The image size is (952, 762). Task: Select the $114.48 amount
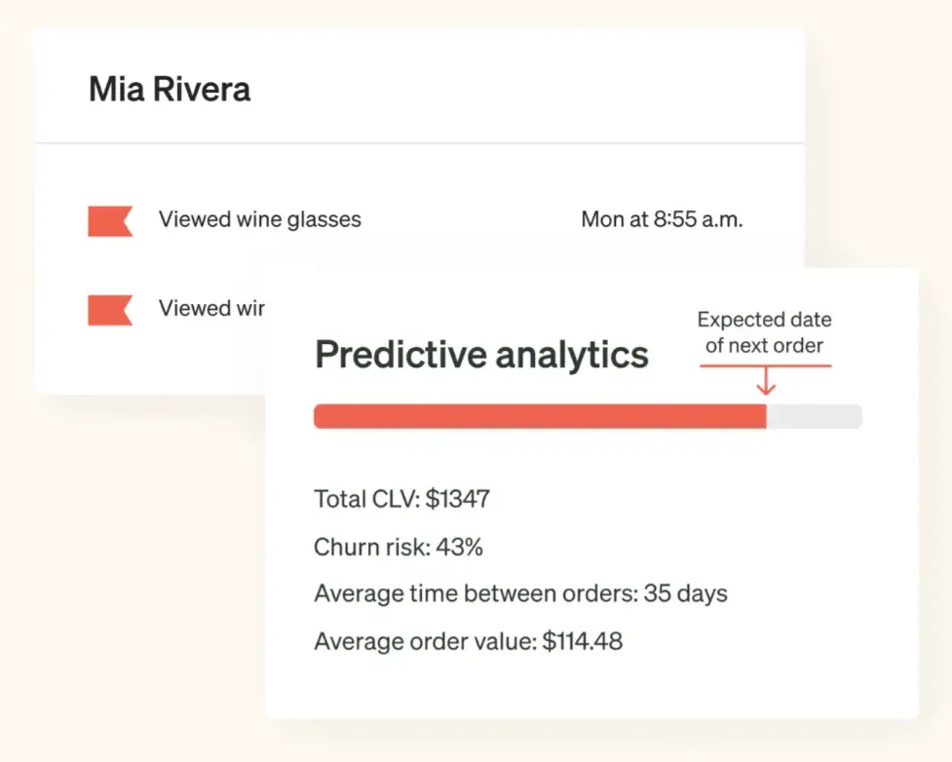[583, 642]
